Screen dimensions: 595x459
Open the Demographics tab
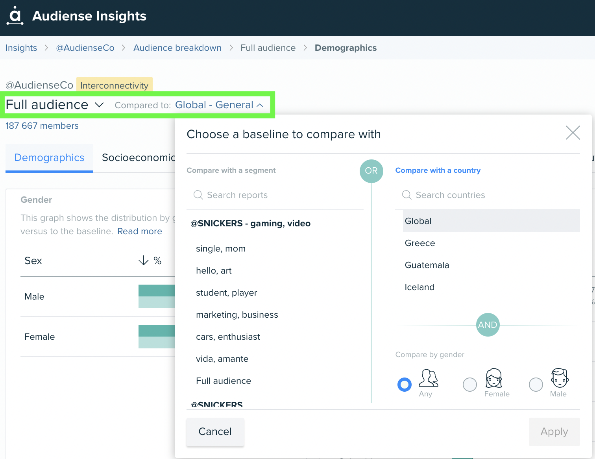pyautogui.click(x=49, y=157)
